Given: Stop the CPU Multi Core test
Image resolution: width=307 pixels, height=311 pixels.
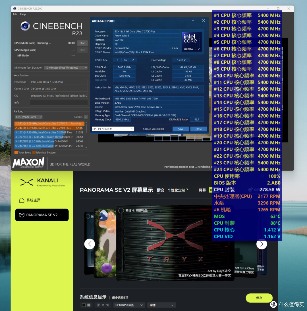Looking at the screenshot, I should click(x=82, y=43).
